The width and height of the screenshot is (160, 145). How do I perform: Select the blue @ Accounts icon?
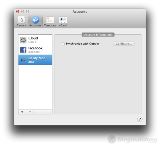pos(35,20)
